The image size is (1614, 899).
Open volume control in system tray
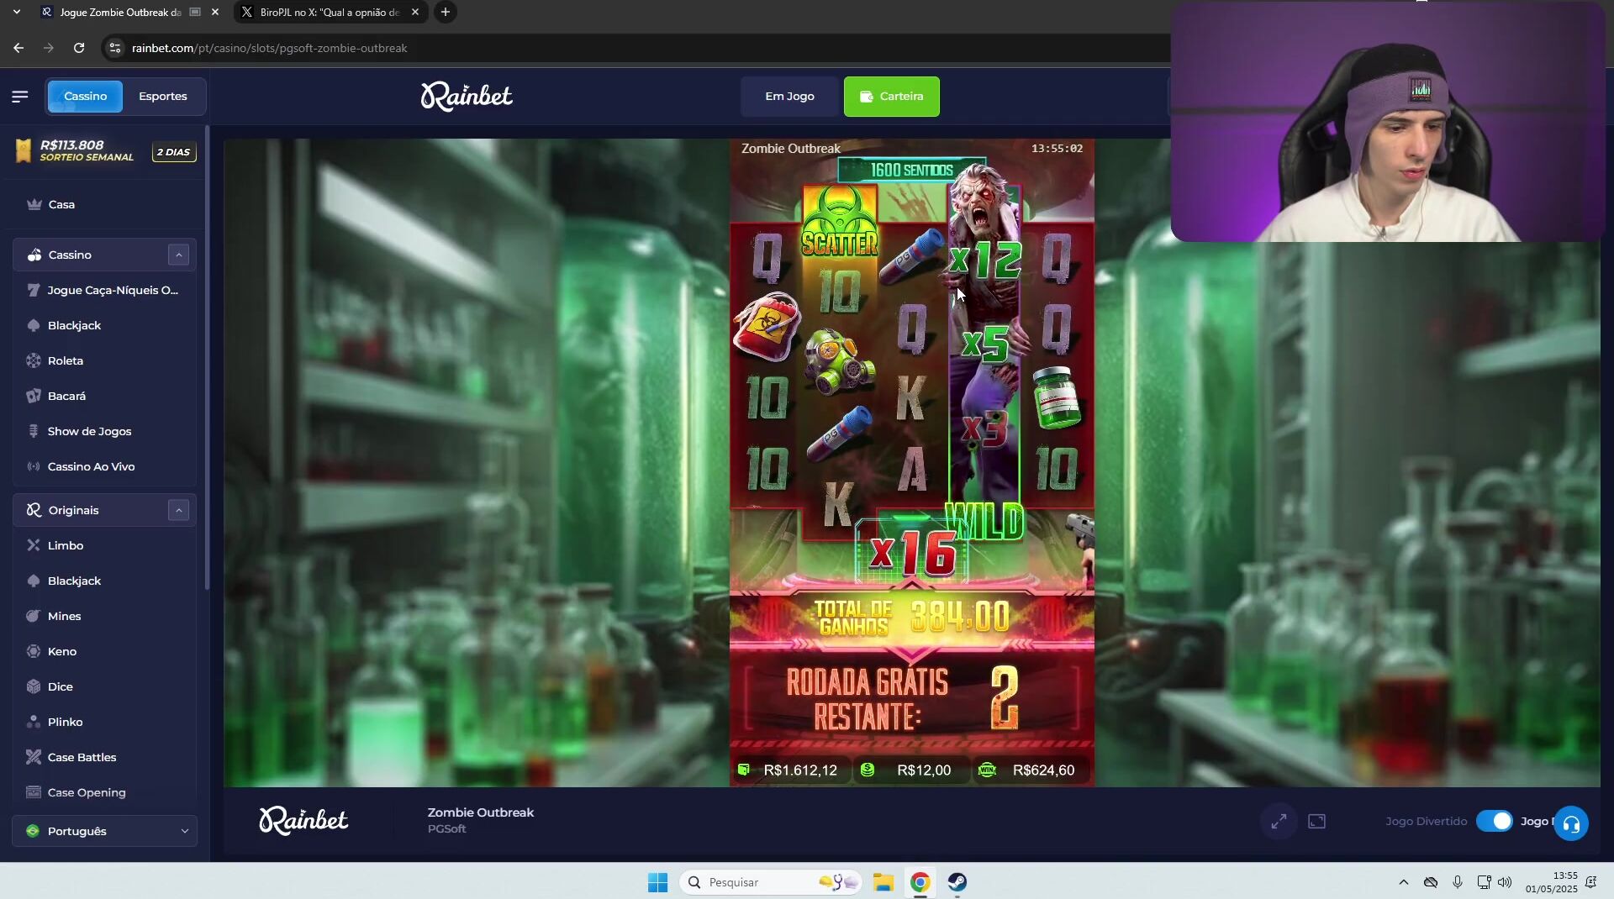point(1505,882)
